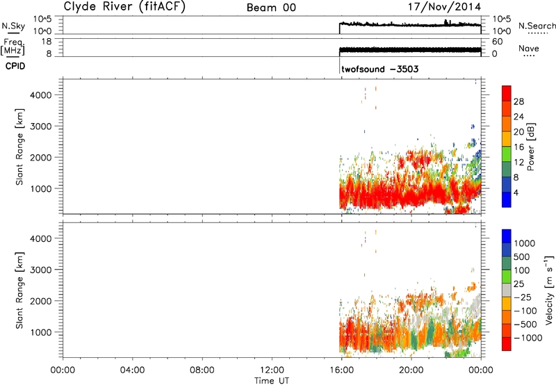Click the '16:00' time axis tick label
The image size is (556, 385).
click(x=342, y=370)
